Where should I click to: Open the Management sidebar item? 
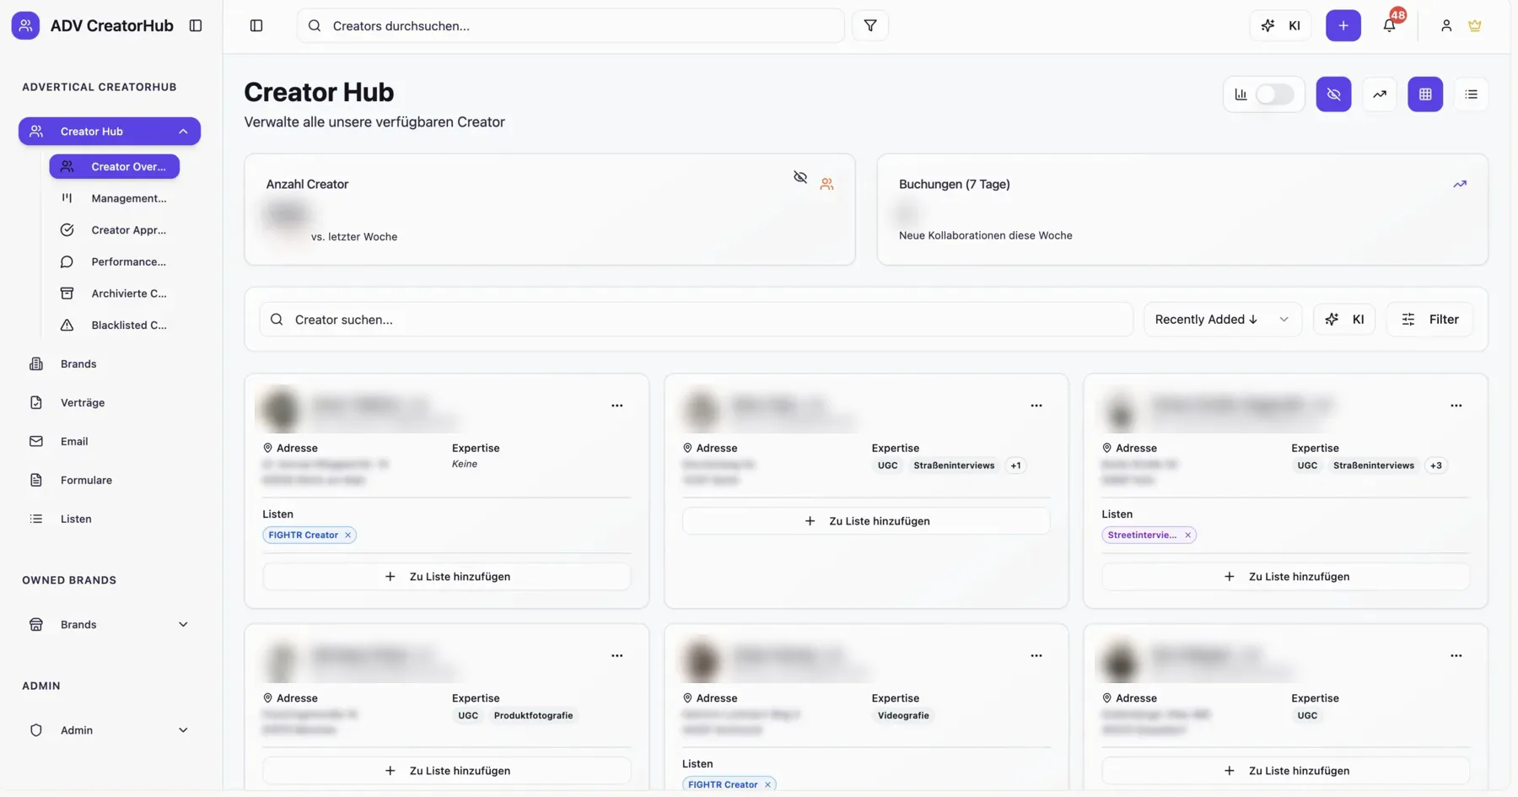114,198
